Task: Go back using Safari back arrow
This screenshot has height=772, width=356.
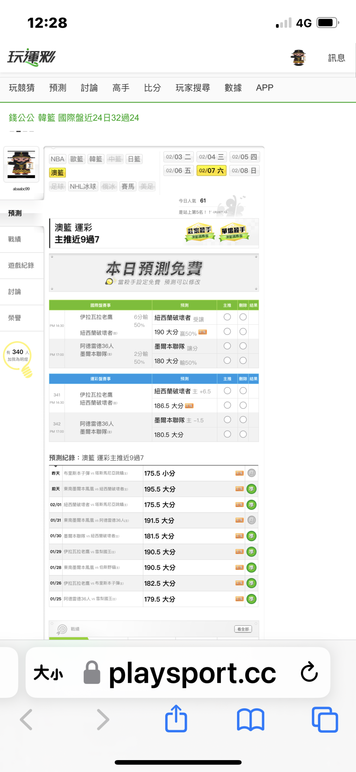Action: pos(26,719)
